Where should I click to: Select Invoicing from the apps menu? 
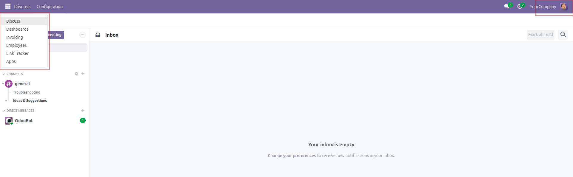click(14, 37)
